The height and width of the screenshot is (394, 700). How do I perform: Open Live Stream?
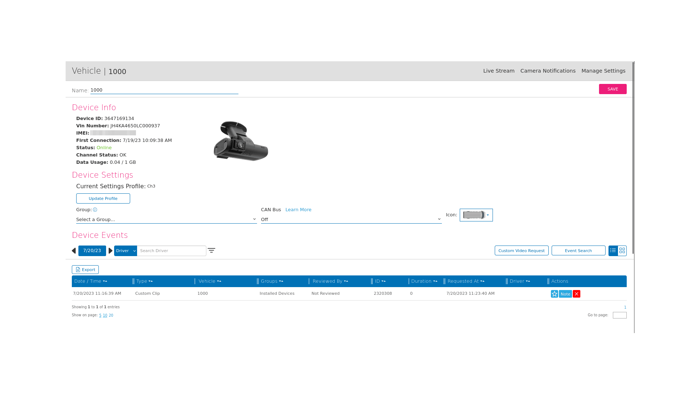click(x=499, y=71)
